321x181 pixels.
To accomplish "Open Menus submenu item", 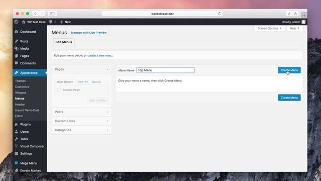I will click(x=20, y=99).
